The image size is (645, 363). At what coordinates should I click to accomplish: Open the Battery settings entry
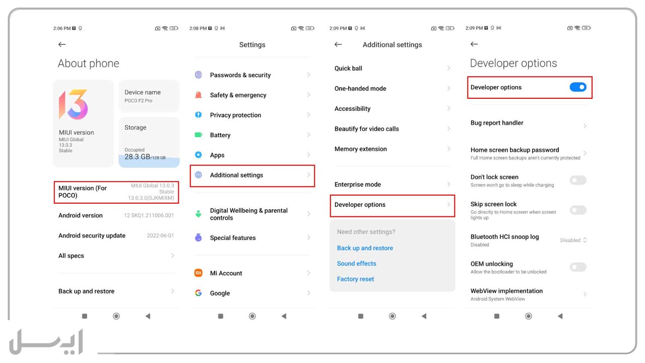[x=252, y=135]
